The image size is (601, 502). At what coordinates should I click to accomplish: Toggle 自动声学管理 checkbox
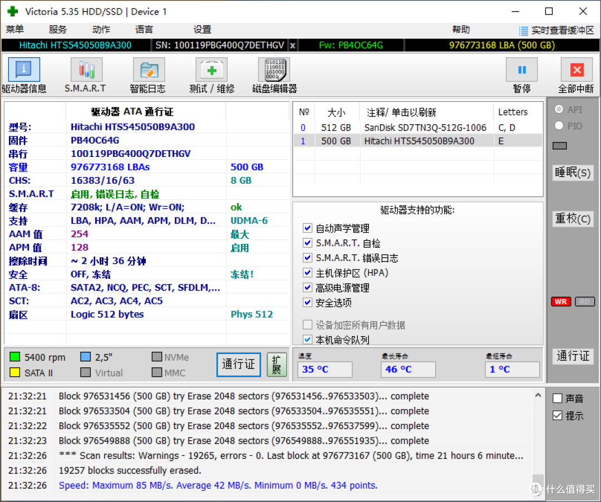[307, 228]
